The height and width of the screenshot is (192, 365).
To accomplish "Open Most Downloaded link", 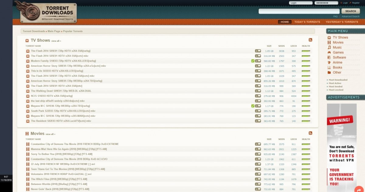I will pyautogui.click(x=338, y=80).
